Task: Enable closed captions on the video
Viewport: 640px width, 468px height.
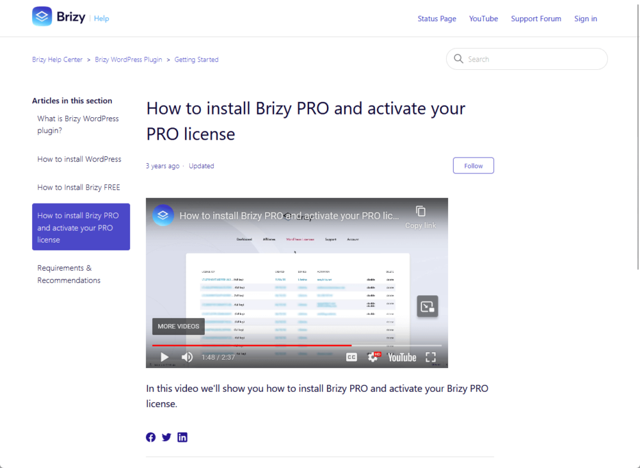Action: [351, 357]
